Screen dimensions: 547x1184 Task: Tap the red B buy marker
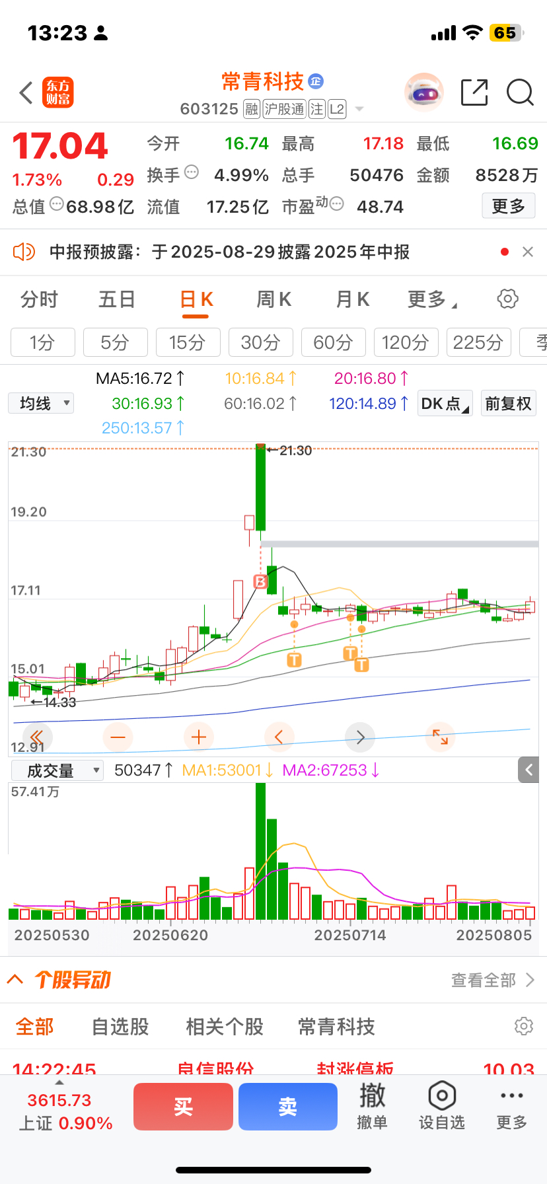pyautogui.click(x=261, y=581)
